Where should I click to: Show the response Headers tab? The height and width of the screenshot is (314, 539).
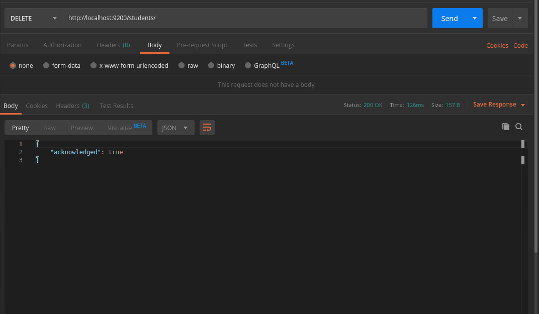pos(72,106)
